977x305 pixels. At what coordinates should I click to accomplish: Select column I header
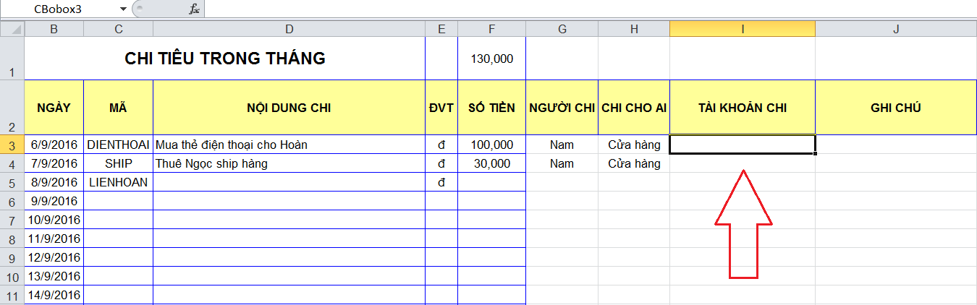tap(742, 29)
